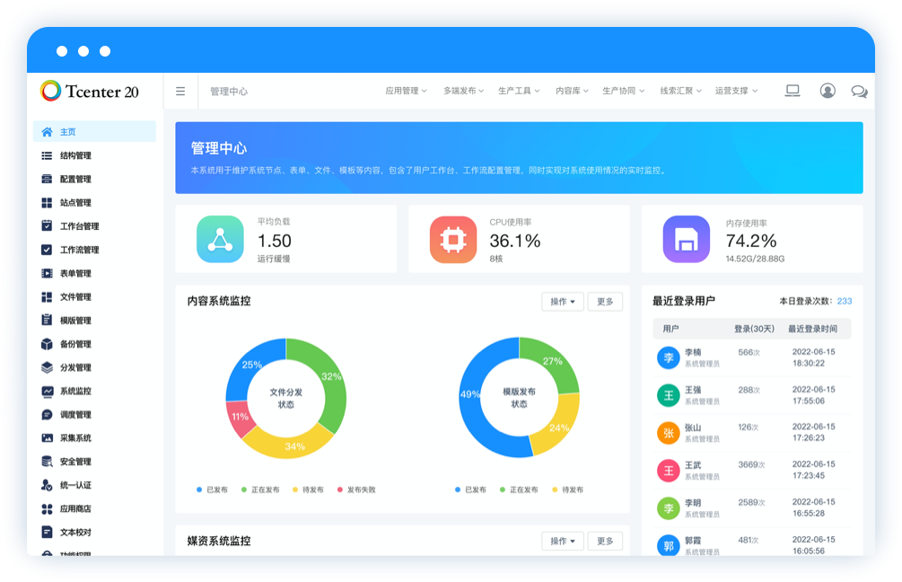Image resolution: width=902 pixels, height=582 pixels.
Task: Open the chat messages icon
Action: [859, 91]
